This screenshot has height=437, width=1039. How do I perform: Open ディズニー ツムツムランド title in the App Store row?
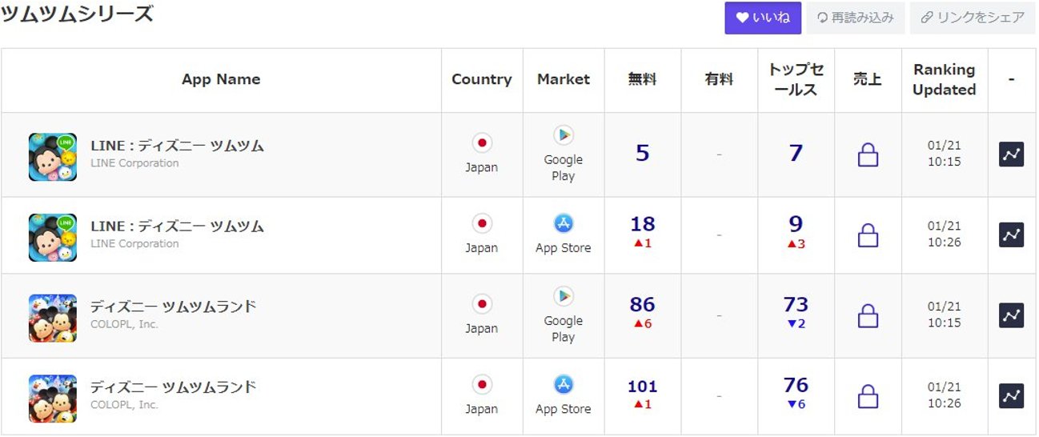point(173,387)
